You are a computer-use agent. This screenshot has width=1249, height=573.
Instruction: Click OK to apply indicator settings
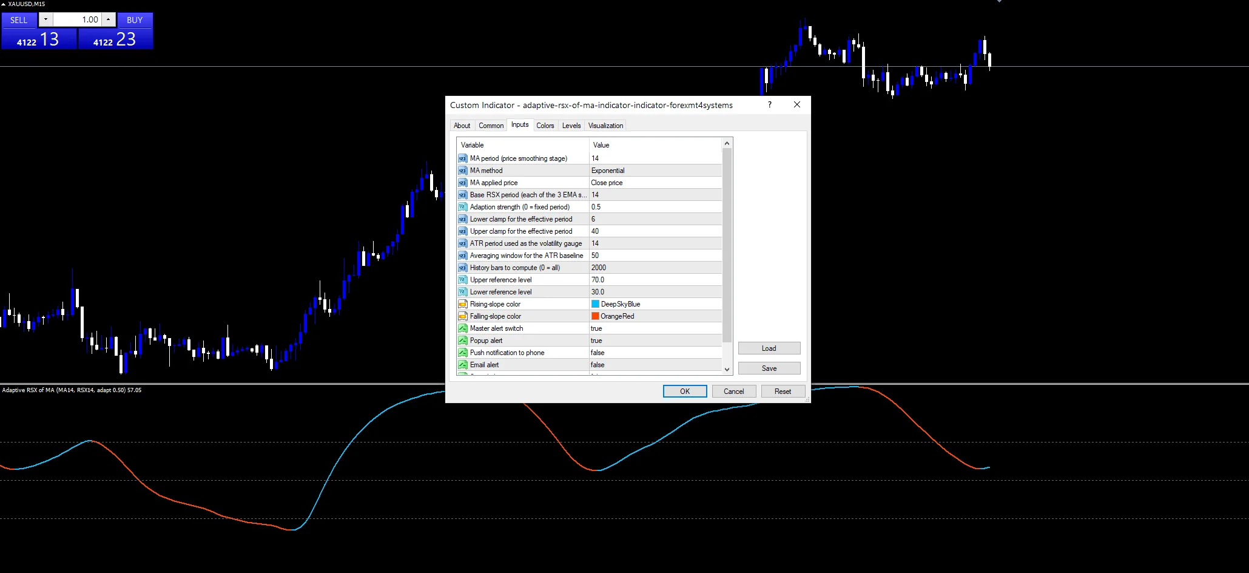click(685, 392)
